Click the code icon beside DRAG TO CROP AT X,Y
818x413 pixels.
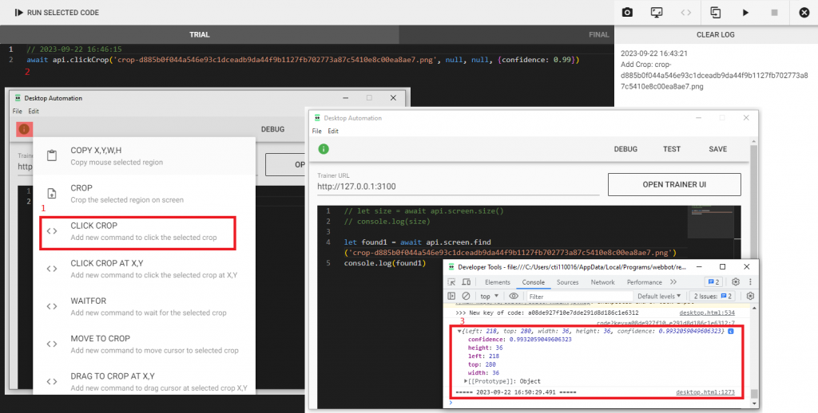pyautogui.click(x=52, y=381)
